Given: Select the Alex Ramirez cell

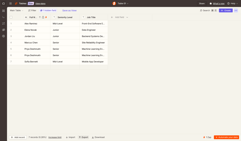Looking at the screenshot, I should (36, 24).
